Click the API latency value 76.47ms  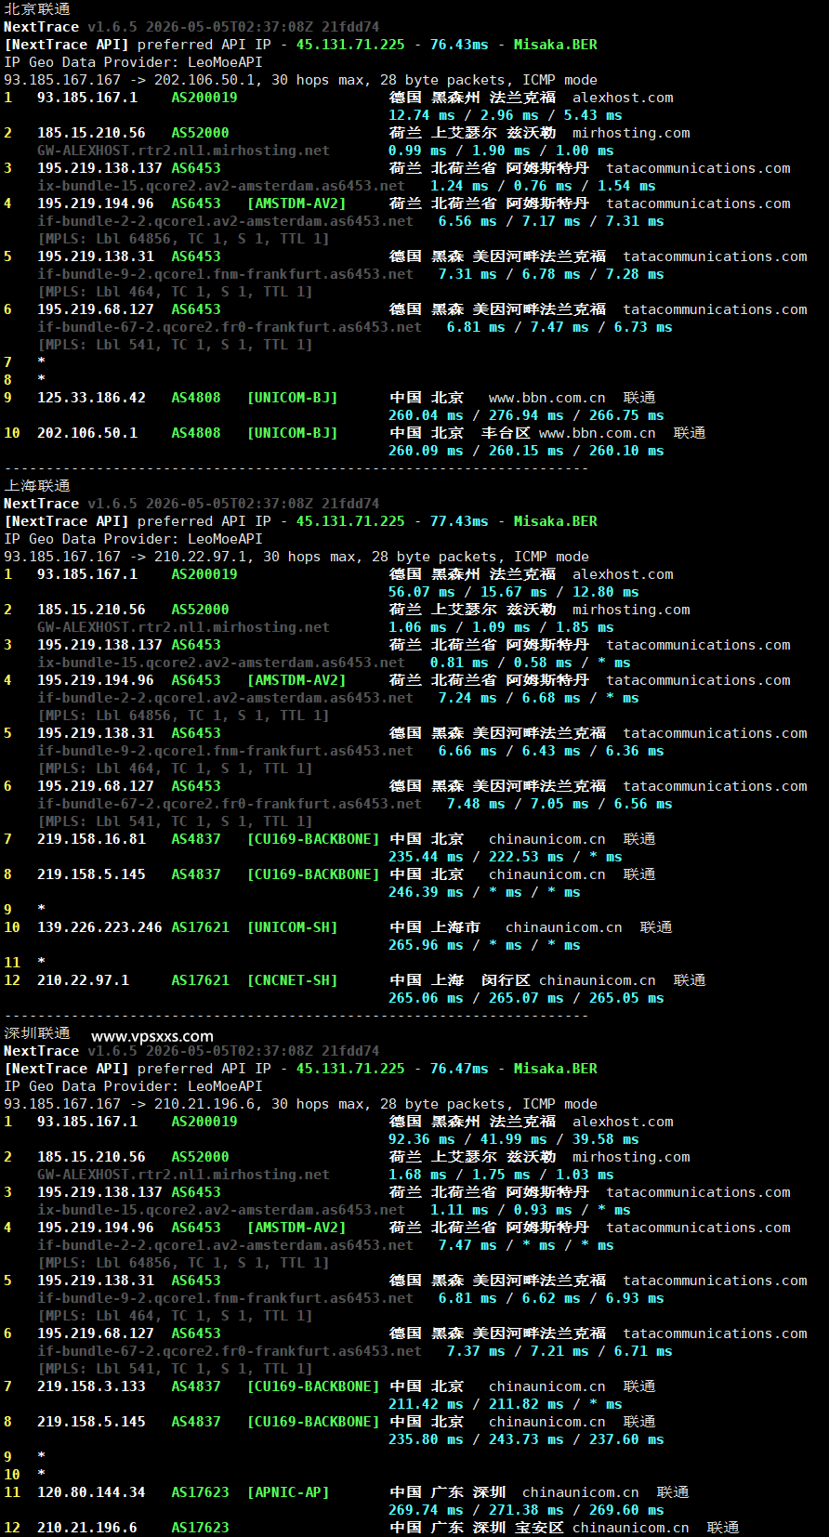tap(459, 1069)
